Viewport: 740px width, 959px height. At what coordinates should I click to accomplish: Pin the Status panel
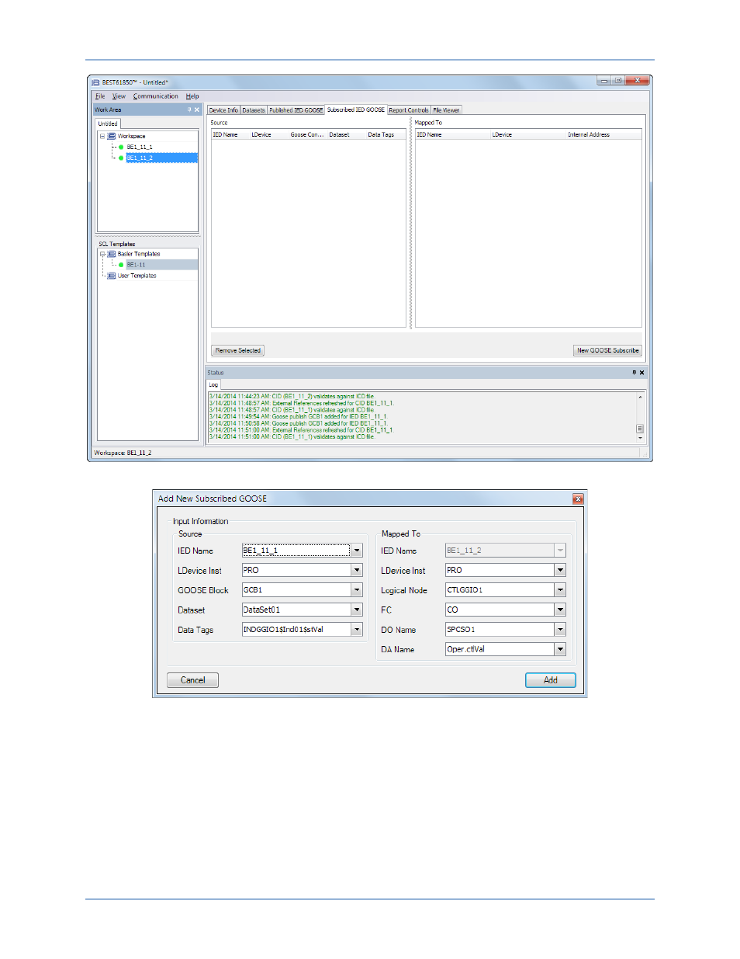(634, 373)
